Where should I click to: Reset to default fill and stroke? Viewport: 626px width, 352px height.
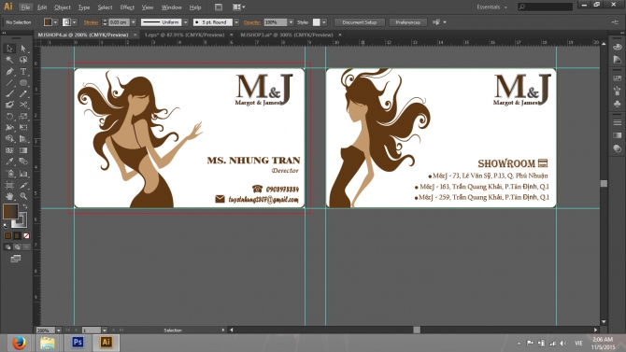pyautogui.click(x=6, y=226)
